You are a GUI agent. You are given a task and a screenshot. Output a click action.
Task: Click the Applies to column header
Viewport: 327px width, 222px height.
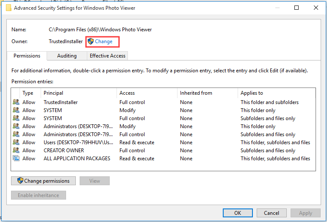[x=252, y=93]
